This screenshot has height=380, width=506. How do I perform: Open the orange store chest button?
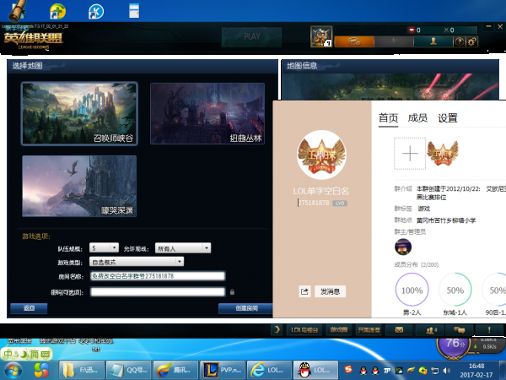tap(354, 41)
